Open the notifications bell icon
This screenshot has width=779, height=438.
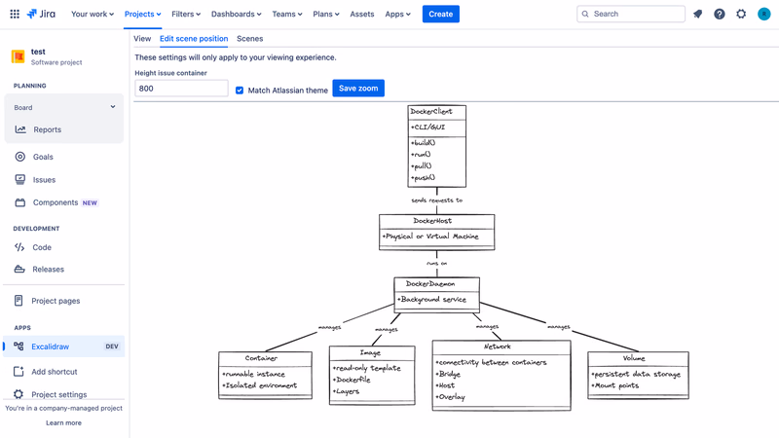point(698,14)
